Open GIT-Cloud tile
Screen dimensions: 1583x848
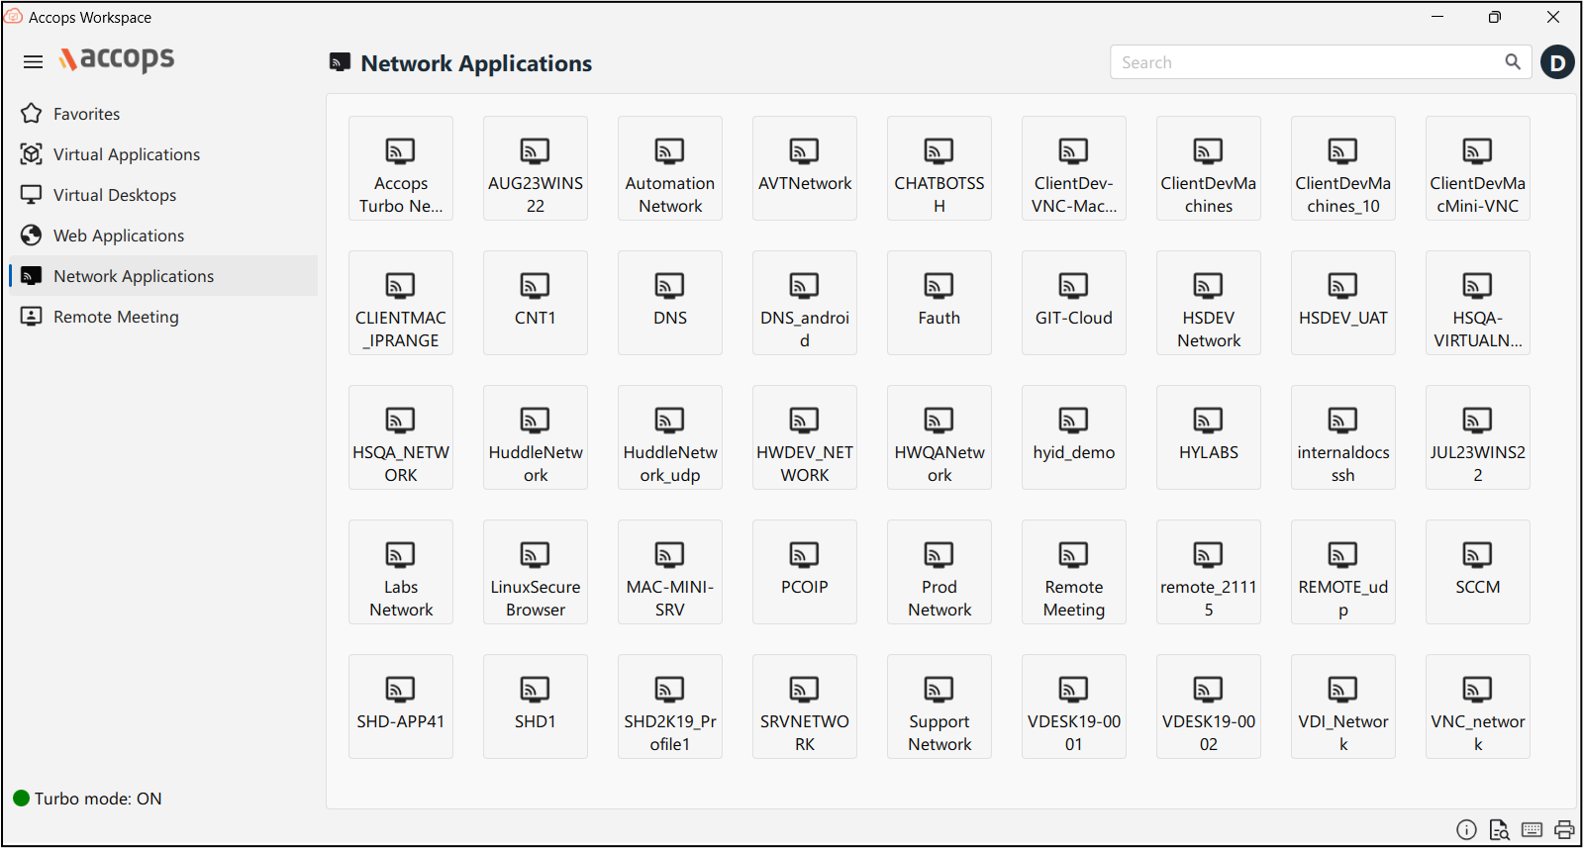(1074, 303)
